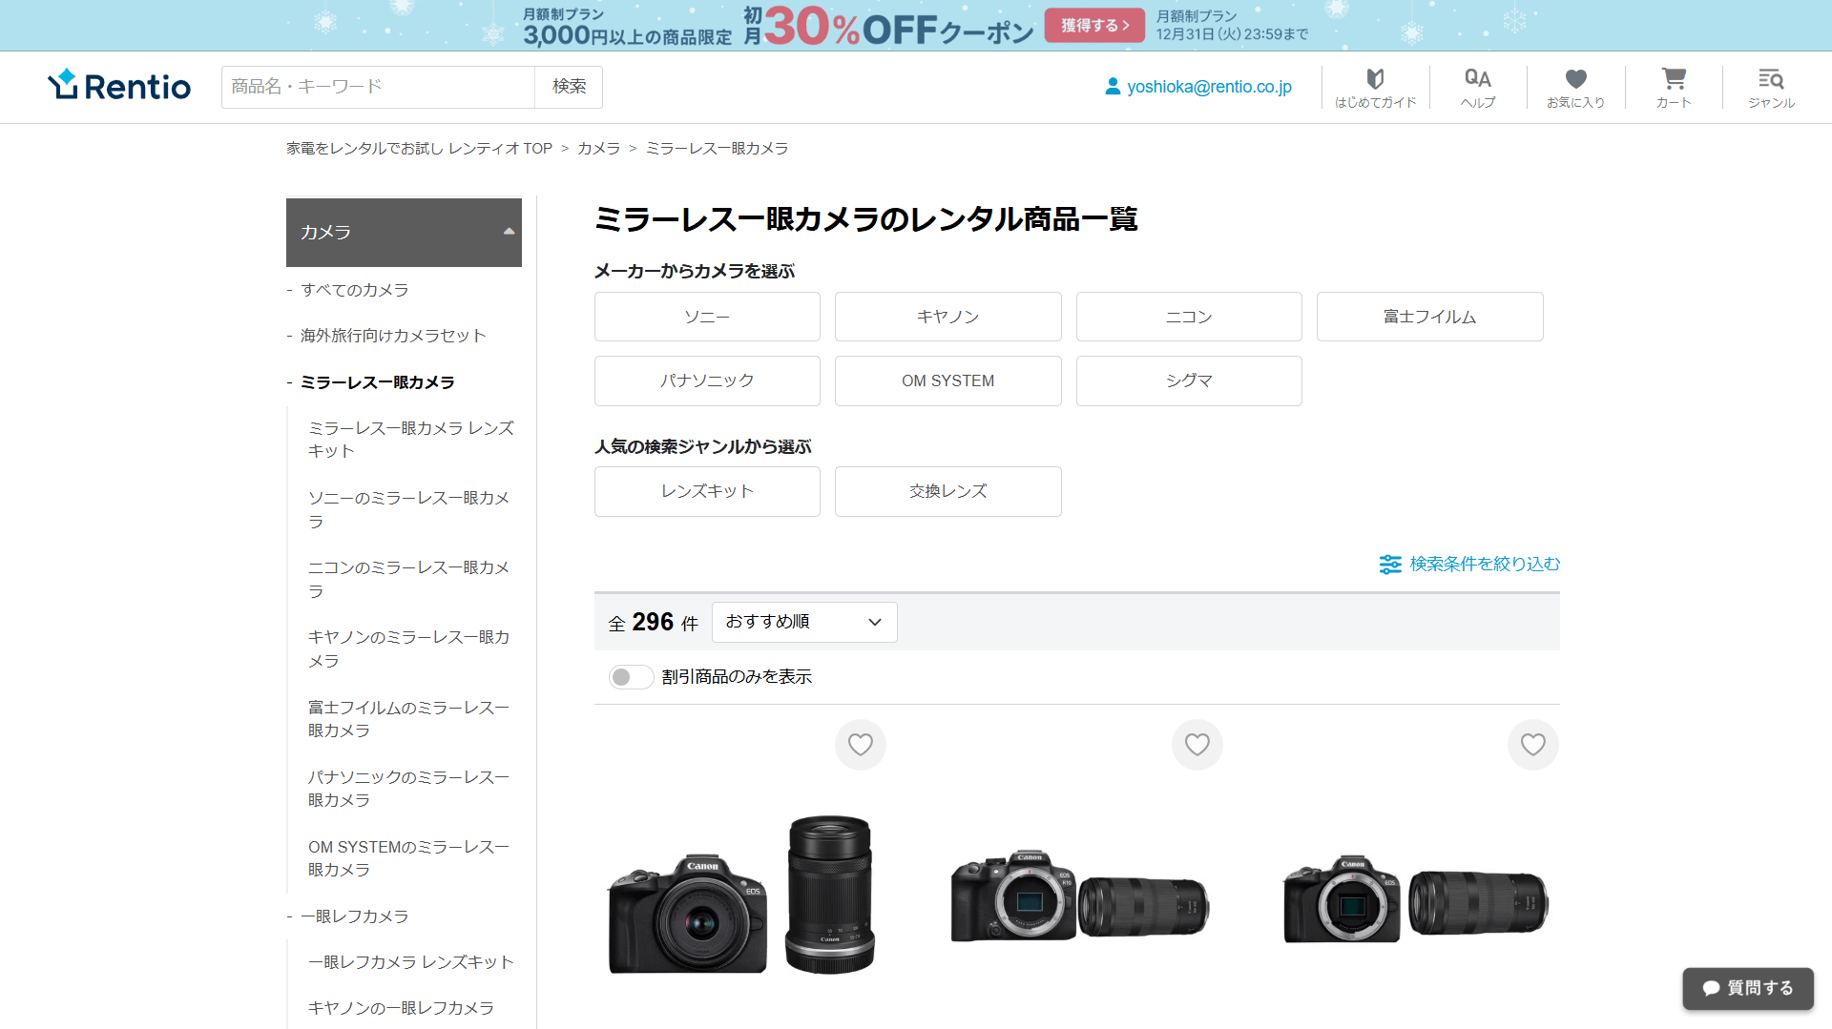The image size is (1832, 1029).
Task: Open third Canon camera with telephoto lens image
Action: (1416, 898)
